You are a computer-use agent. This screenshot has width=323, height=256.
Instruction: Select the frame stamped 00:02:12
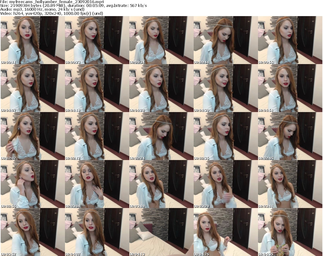tap(97, 136)
